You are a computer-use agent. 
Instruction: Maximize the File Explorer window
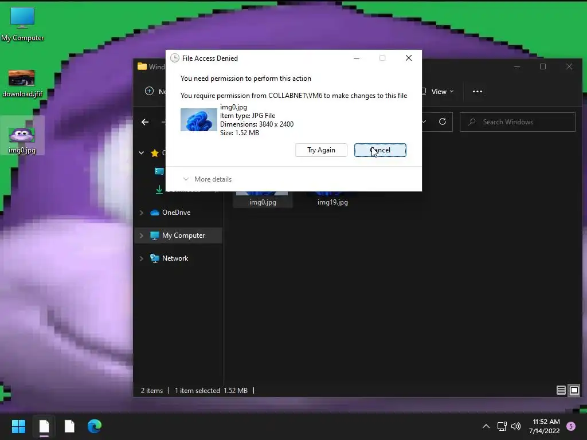[543, 66]
